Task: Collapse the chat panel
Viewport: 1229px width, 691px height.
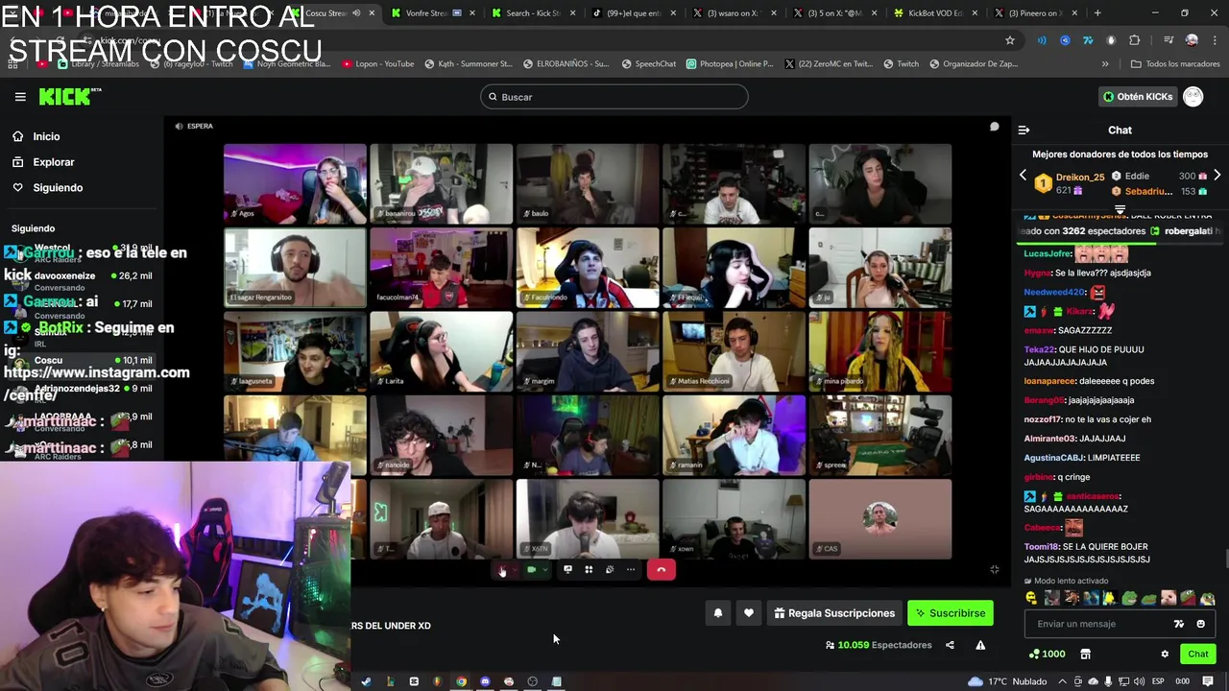Action: [x=1024, y=131]
